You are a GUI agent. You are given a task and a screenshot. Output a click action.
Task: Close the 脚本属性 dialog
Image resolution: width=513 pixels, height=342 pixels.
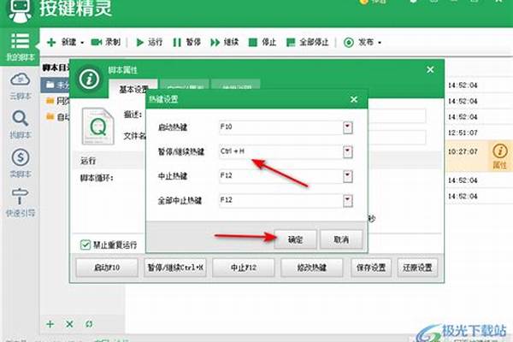(x=430, y=70)
